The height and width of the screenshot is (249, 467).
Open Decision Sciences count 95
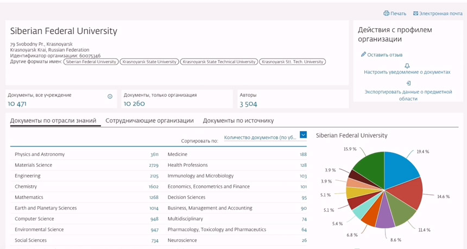coord(304,198)
